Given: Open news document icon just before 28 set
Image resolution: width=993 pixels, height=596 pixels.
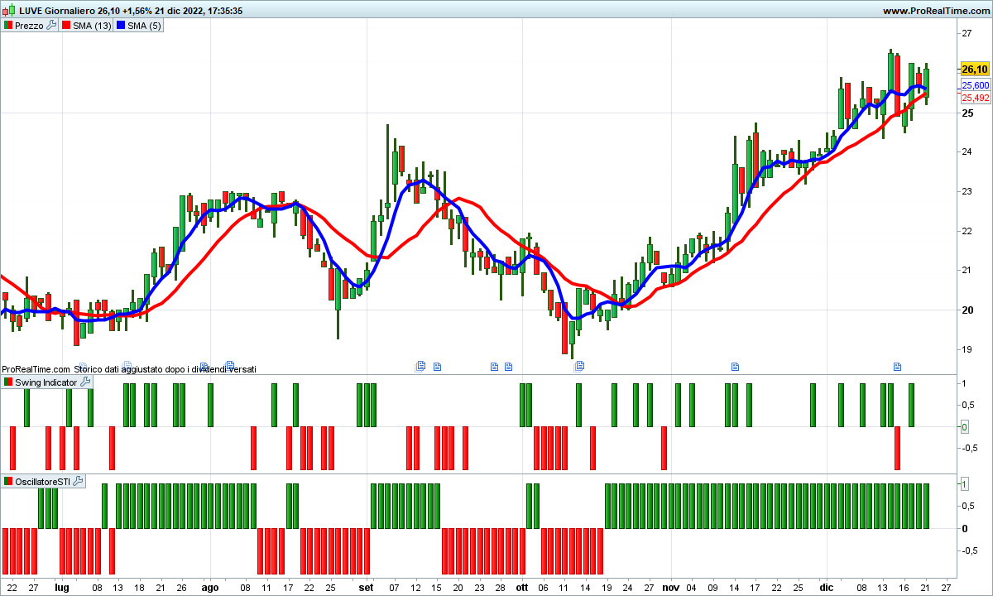Looking at the screenshot, I should tap(494, 366).
